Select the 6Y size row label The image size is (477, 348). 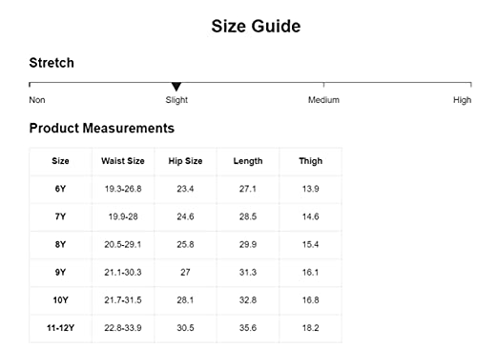click(60, 189)
